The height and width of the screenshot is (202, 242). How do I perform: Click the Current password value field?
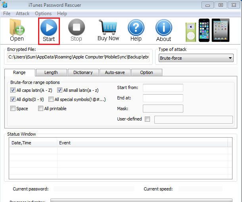point(94,189)
